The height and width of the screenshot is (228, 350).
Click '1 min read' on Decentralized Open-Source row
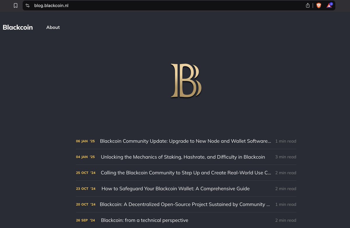[286, 204]
